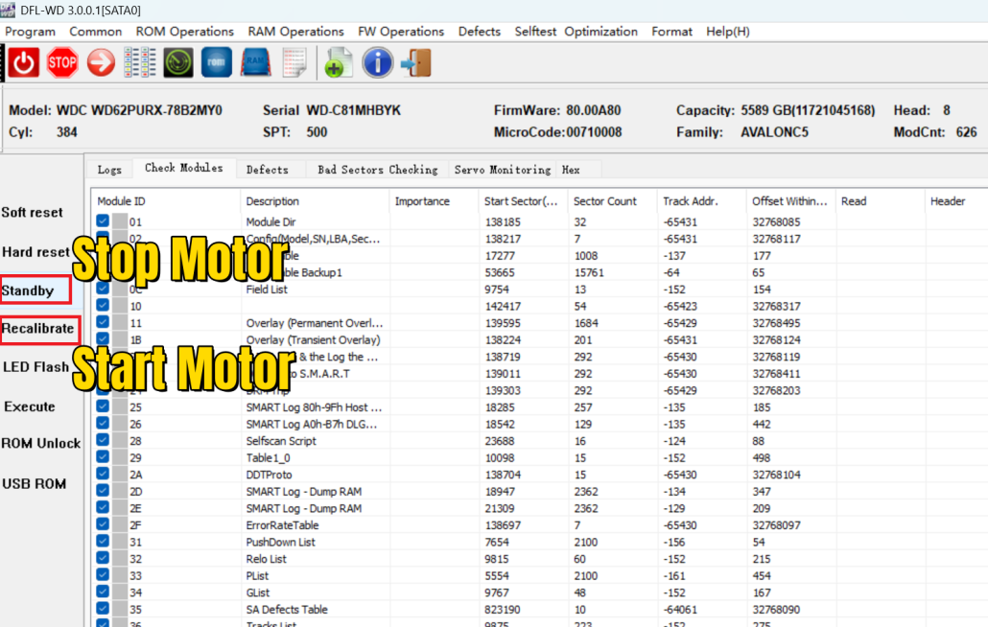
Task: Toggle checkbox for module 11 Overlay
Action: click(x=103, y=322)
